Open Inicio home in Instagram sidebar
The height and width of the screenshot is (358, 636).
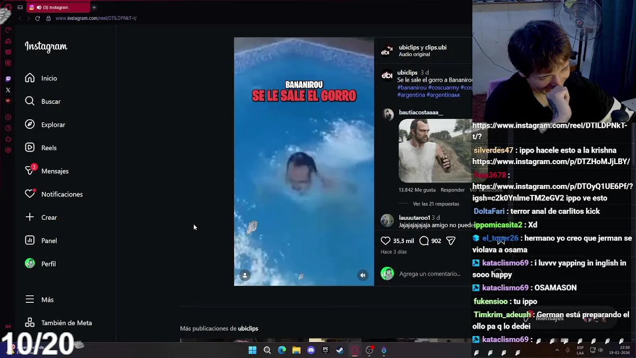pos(41,78)
